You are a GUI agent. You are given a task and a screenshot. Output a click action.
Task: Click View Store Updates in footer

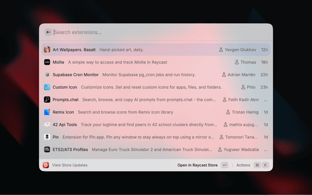(70, 165)
